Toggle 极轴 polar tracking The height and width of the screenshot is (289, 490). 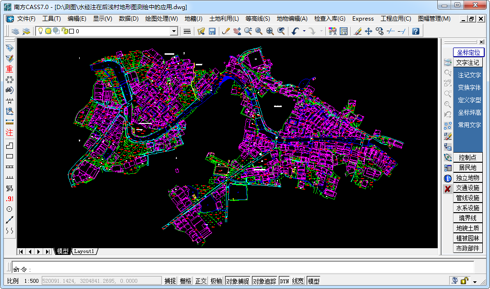[216, 281]
